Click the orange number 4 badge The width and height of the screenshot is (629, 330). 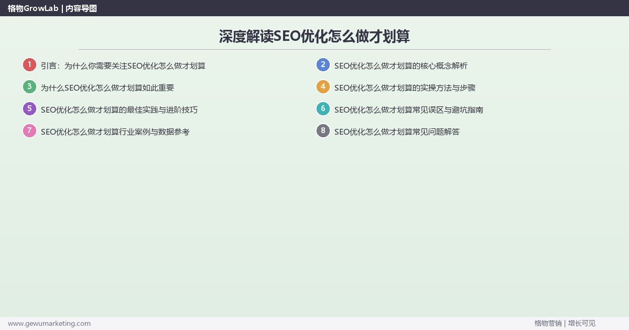click(x=323, y=87)
